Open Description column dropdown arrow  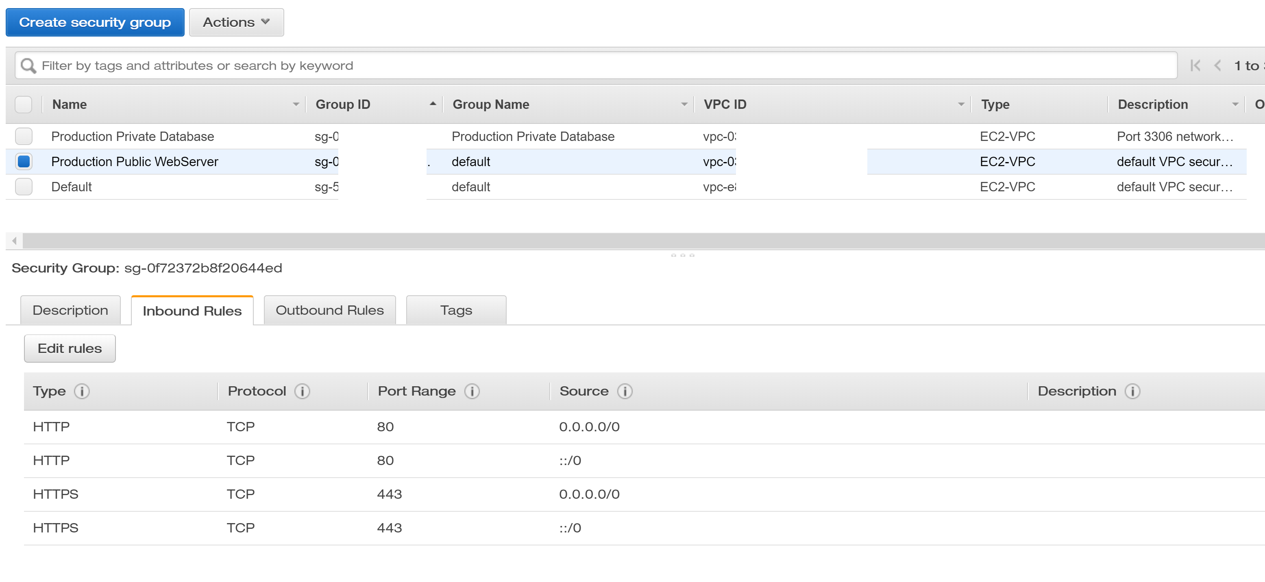[1235, 104]
